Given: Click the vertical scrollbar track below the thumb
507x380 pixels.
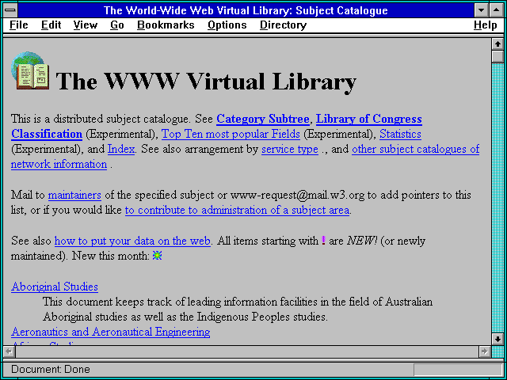Looking at the screenshot, I should (497, 197).
